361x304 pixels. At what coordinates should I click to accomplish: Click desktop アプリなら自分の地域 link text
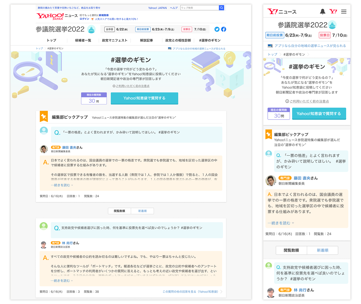coord(199,48)
